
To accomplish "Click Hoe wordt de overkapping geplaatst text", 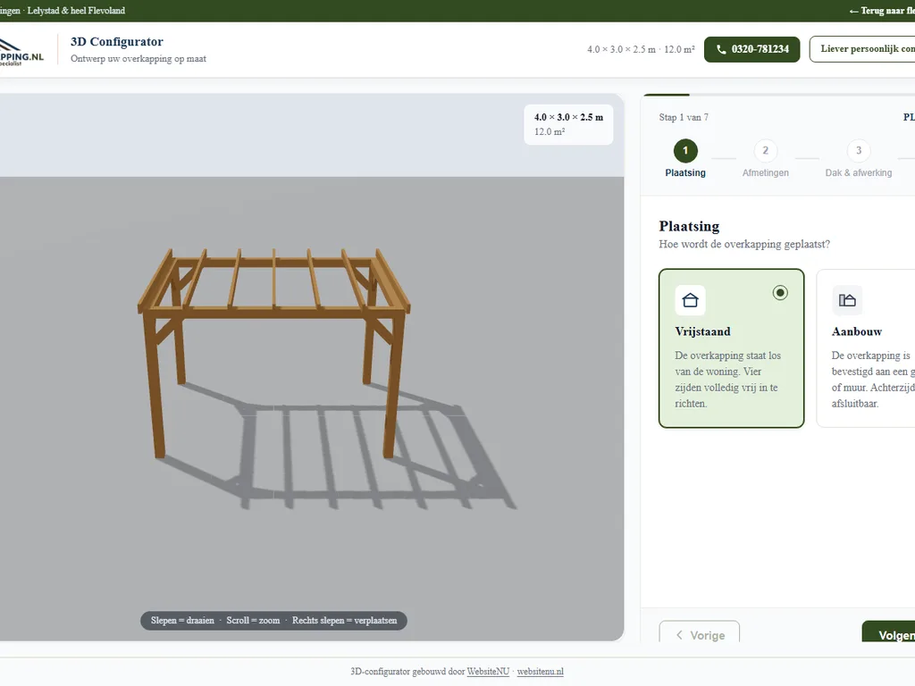I will point(744,244).
